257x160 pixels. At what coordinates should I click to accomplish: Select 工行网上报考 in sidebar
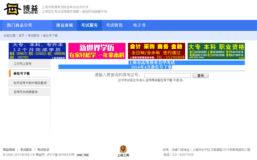click(x=30, y=64)
